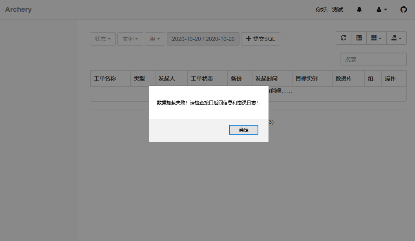Screen dimensions: 415x241
Task: Open the date range 2020-10-20 picker
Action: pyautogui.click(x=203, y=38)
